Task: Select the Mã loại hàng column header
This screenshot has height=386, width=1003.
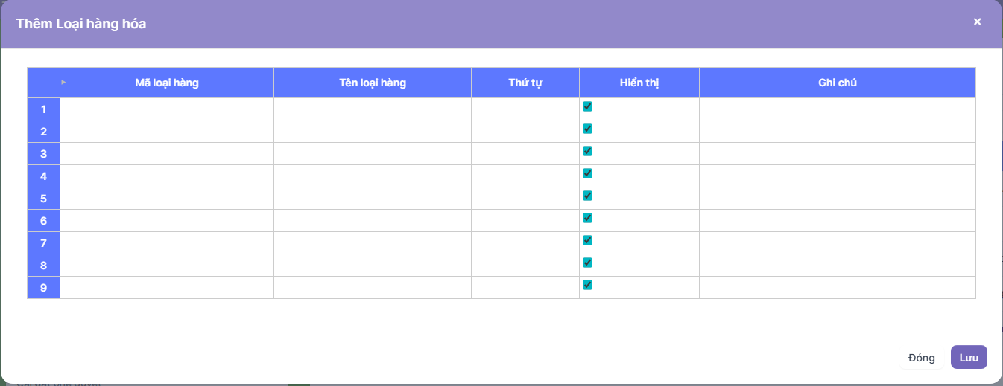Action: click(x=167, y=83)
